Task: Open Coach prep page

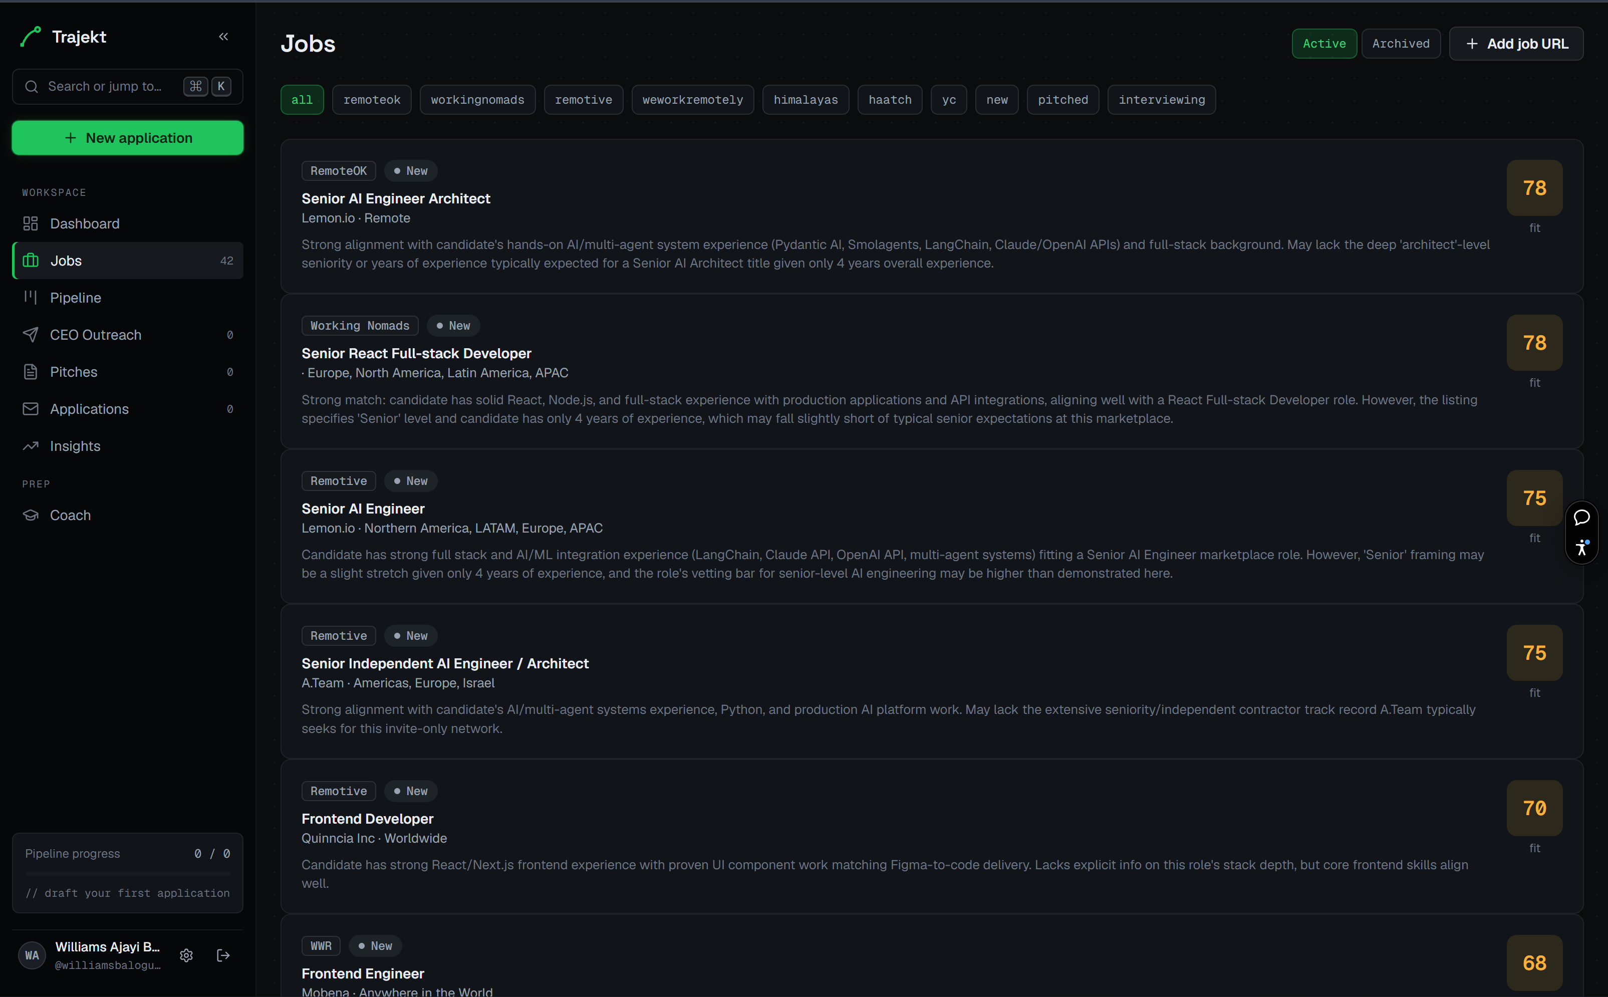Action: click(x=128, y=515)
